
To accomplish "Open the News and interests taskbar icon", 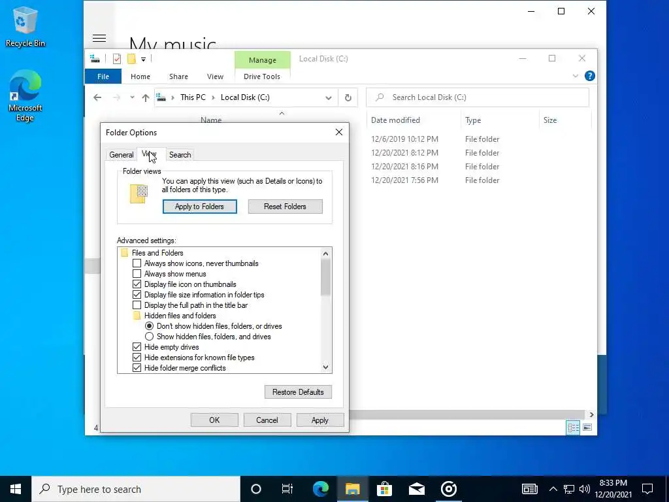I will point(529,489).
